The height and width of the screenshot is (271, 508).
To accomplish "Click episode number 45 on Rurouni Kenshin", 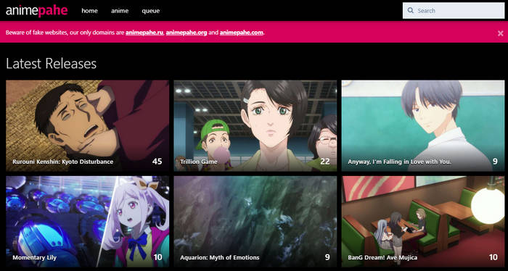I will [x=157, y=161].
